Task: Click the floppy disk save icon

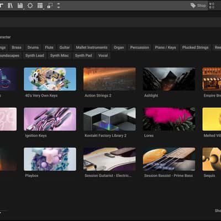Action: point(20,6)
